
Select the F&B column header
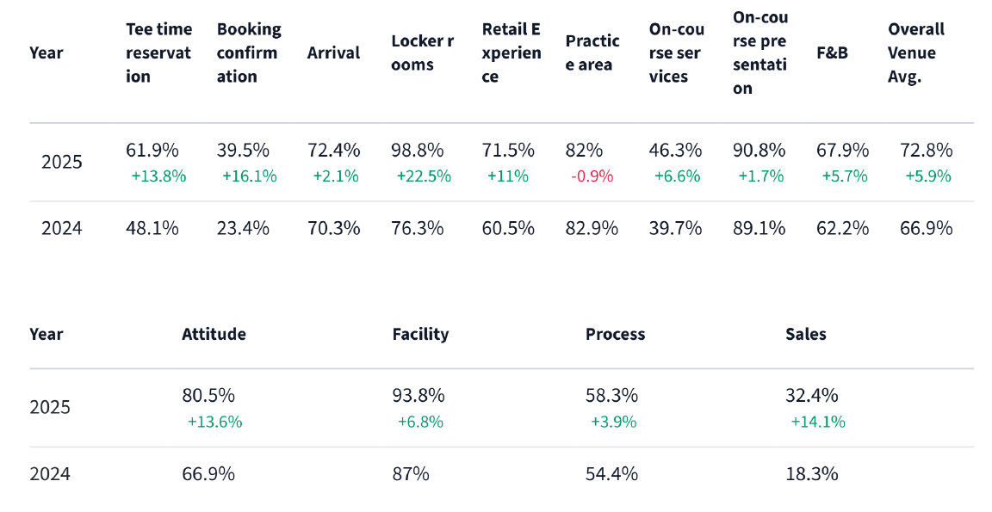[x=832, y=52]
